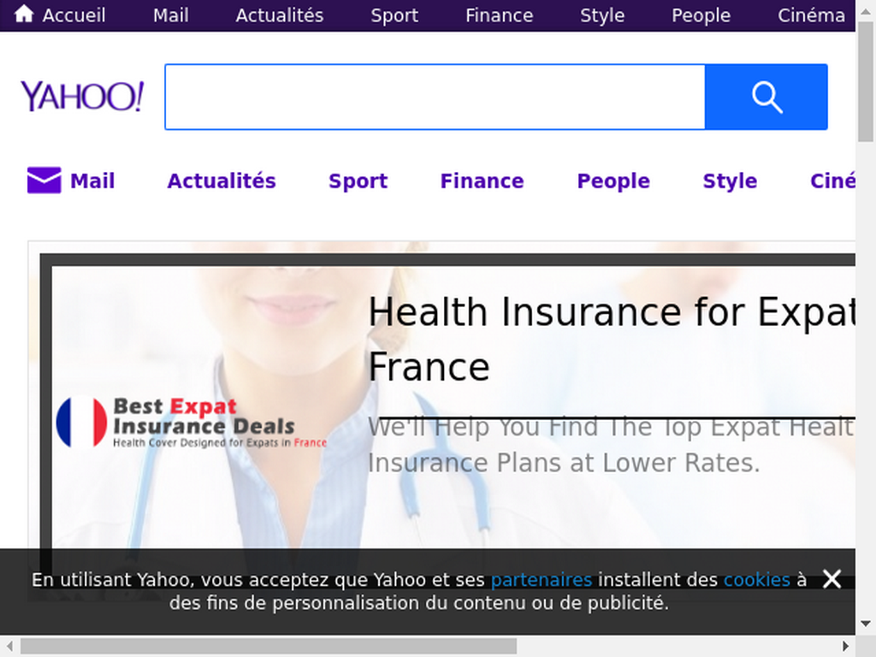This screenshot has height=657, width=876.
Task: Follow the 'cookies' link in cookie notice
Action: point(757,580)
